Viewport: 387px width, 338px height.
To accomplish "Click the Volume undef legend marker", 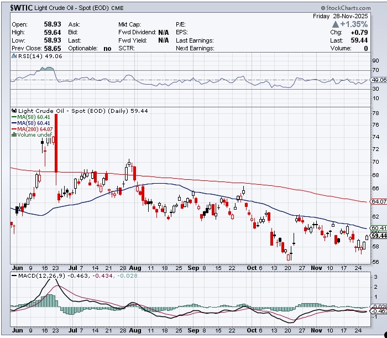I will 15,135.
